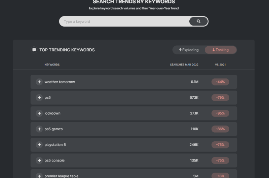269x178 pixels.
Task: Click the -95% badge for lockdown
Action: point(220,113)
